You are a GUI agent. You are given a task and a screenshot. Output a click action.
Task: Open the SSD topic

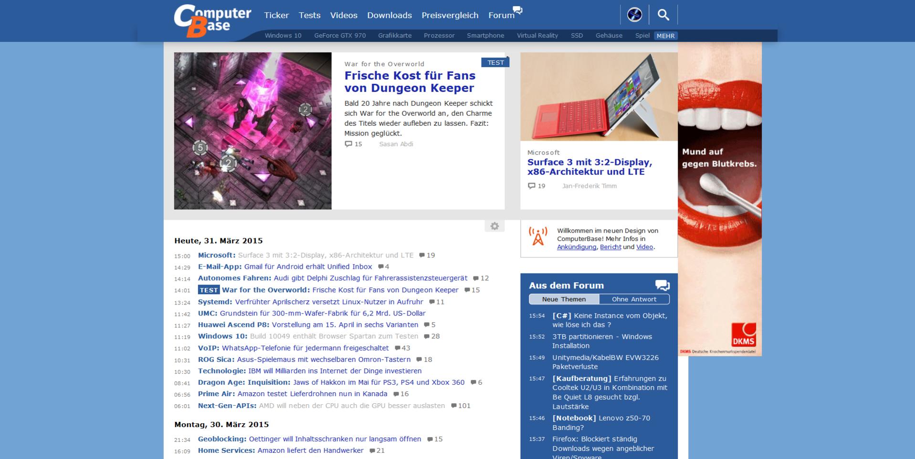pos(577,36)
